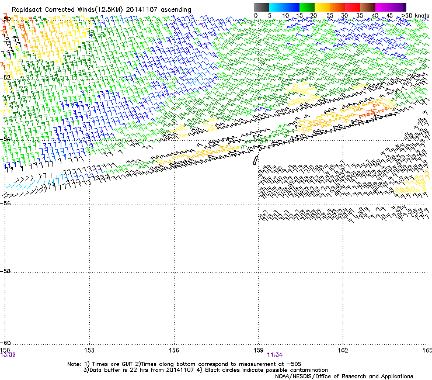Click the '>50 knots' legend label

(x=415, y=15)
